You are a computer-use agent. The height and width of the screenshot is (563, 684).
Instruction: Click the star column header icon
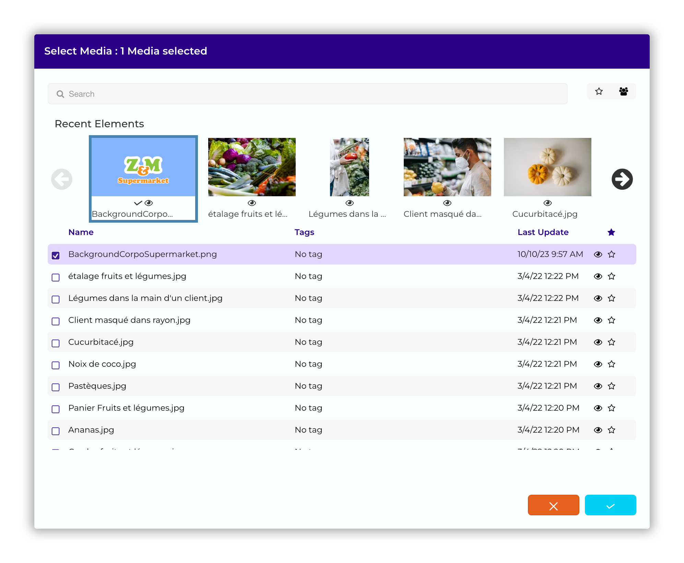pyautogui.click(x=611, y=232)
